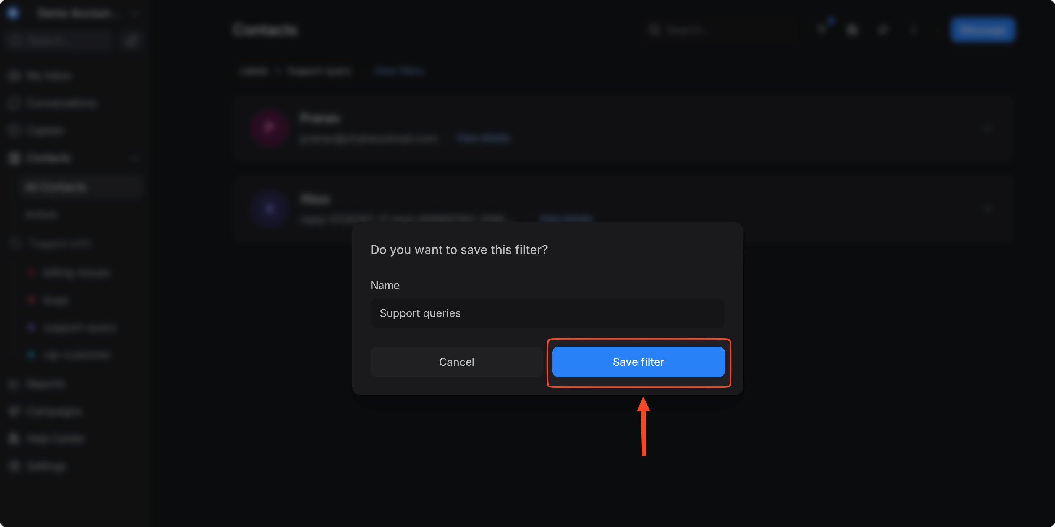Click the first contact's magenta avatar
Viewport: 1055px width, 527px height.
coord(269,129)
